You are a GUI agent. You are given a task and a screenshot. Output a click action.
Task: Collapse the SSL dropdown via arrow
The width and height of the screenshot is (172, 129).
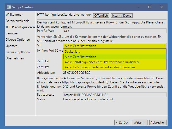coord(164,45)
